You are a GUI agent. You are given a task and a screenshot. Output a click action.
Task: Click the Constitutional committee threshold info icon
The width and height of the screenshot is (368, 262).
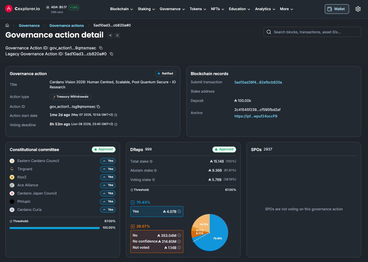(x=11, y=221)
